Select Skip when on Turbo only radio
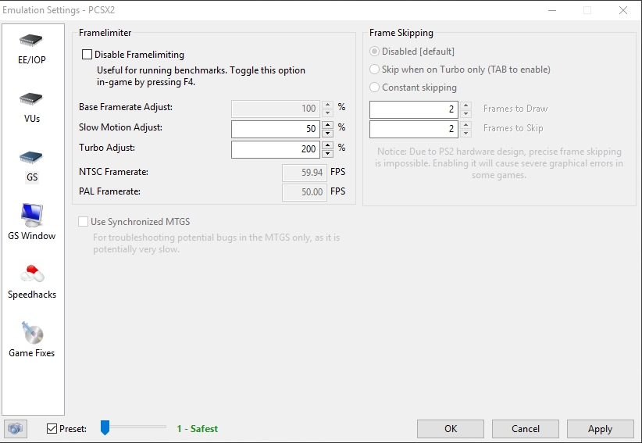642x443 pixels. 374,70
